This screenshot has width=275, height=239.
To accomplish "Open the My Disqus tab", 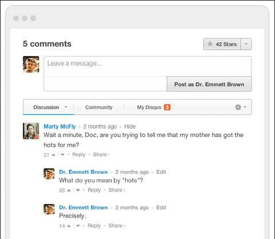I will [154, 107].
